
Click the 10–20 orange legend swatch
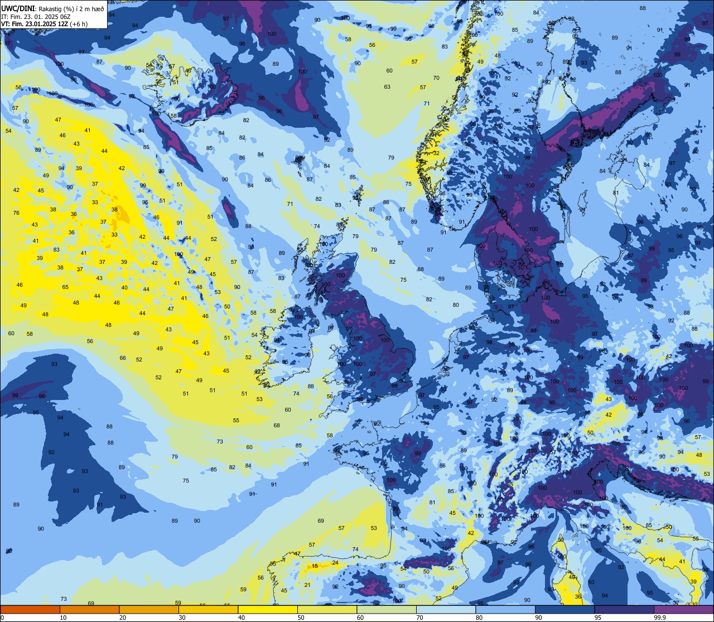[x=89, y=610]
